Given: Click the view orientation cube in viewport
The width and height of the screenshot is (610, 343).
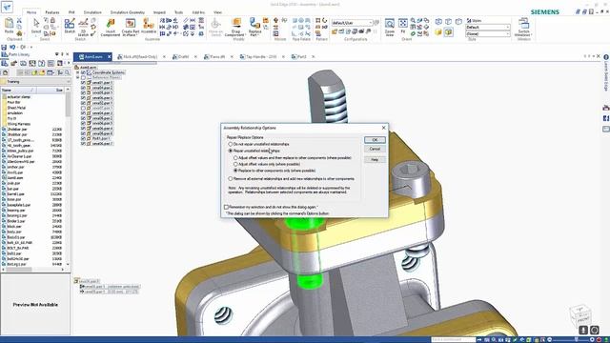Looking at the screenshot, I should (580, 314).
